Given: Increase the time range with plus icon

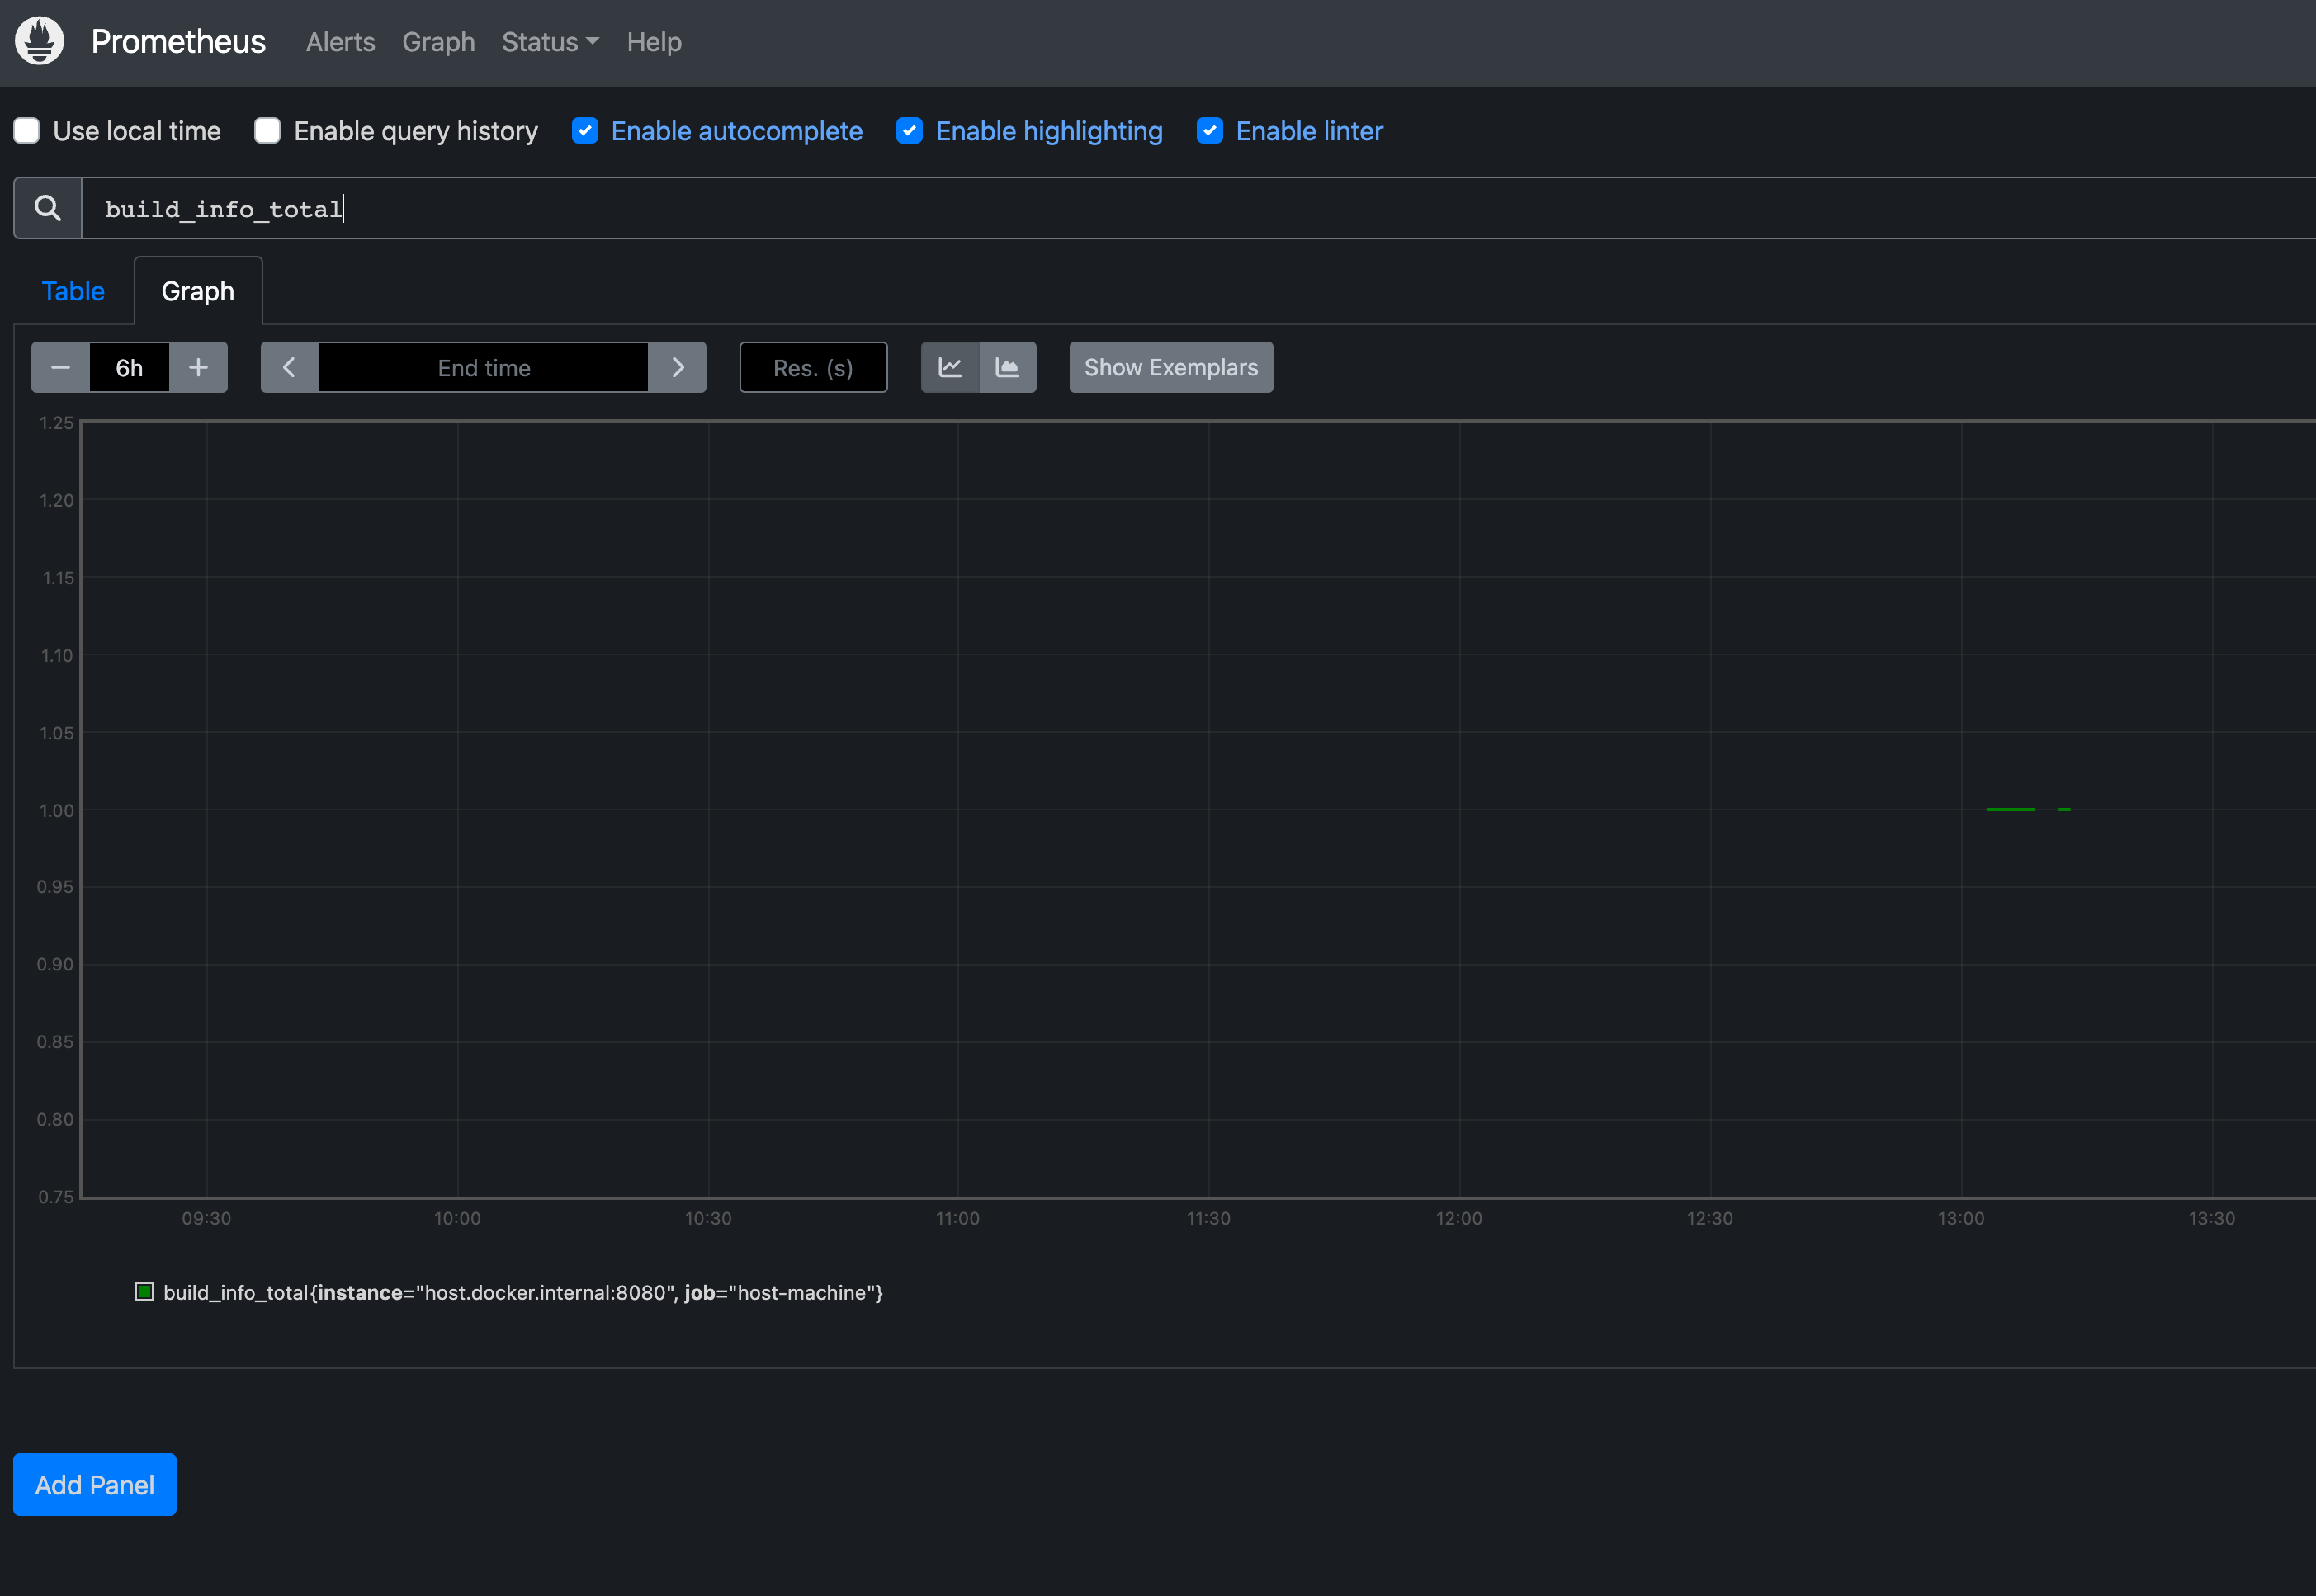Looking at the screenshot, I should 198,367.
